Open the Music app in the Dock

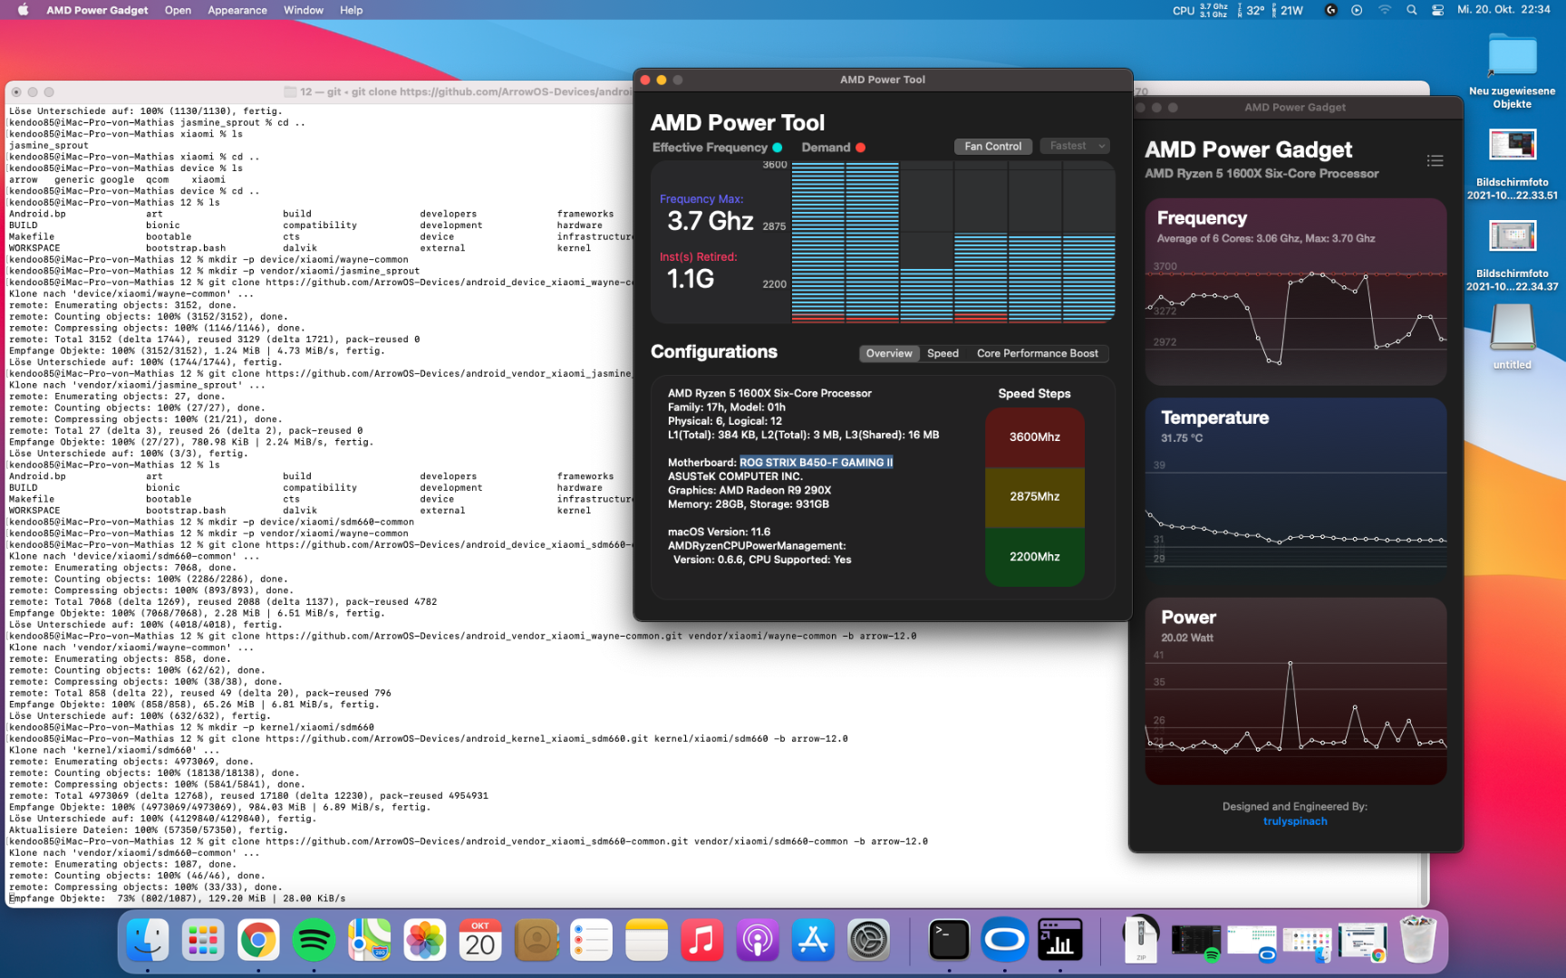tap(702, 941)
